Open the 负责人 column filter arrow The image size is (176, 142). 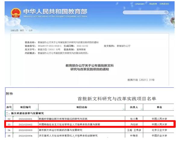[x=142, y=109]
